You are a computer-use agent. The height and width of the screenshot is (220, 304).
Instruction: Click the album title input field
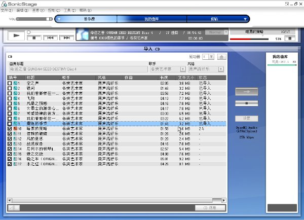click(x=79, y=69)
